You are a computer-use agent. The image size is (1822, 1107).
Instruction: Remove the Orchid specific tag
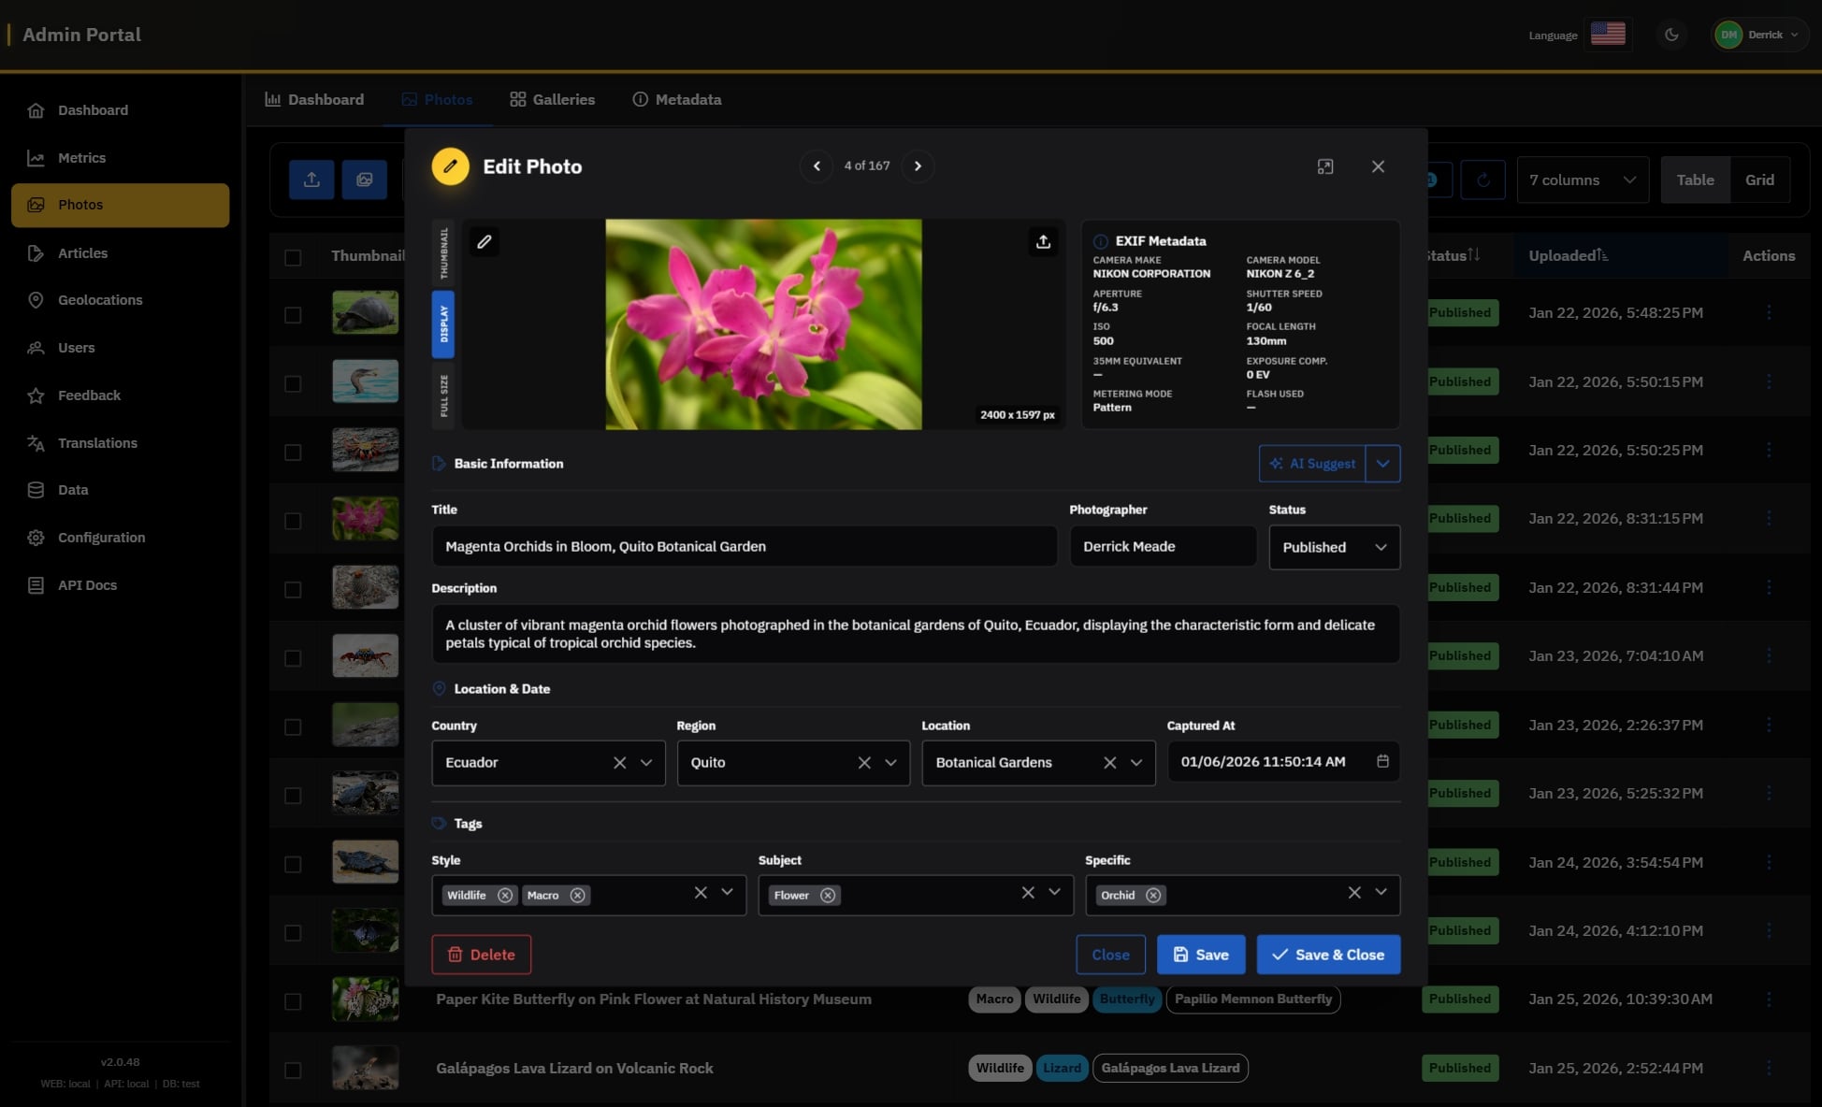click(1153, 895)
